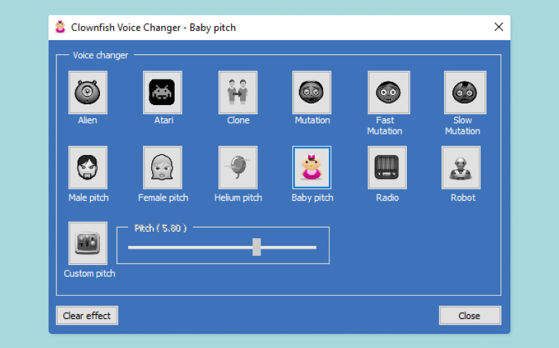Pick the Mutation voice effect icon
The width and height of the screenshot is (559, 348).
click(x=312, y=93)
